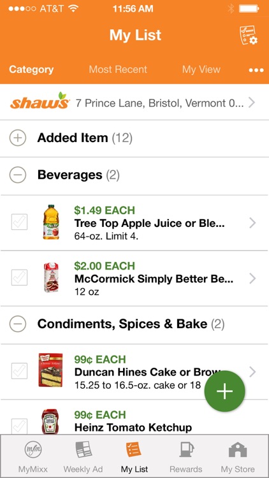Screen dimensions: 269x478
Task: Open Tree Top Apple Juice details chevron
Action: 252,223
